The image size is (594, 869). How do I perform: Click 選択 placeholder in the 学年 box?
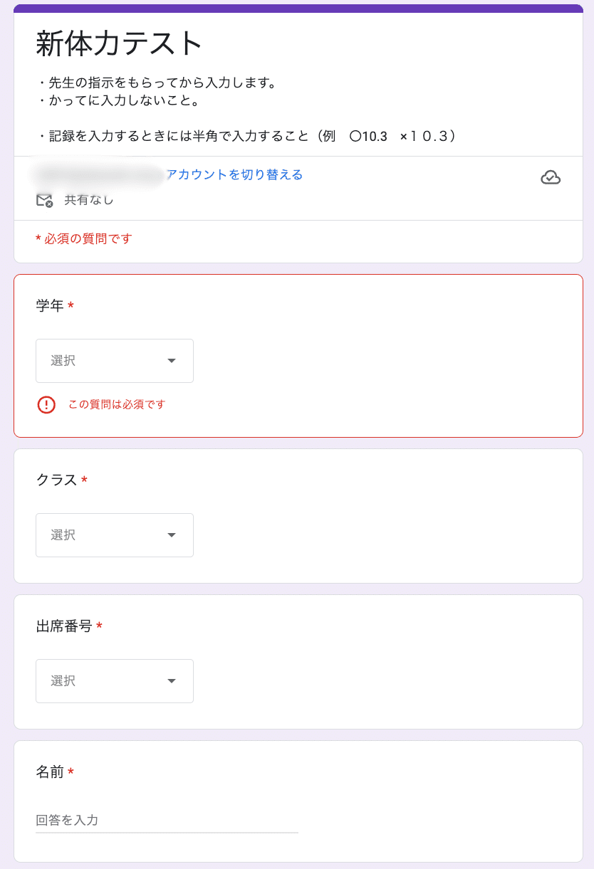point(63,361)
